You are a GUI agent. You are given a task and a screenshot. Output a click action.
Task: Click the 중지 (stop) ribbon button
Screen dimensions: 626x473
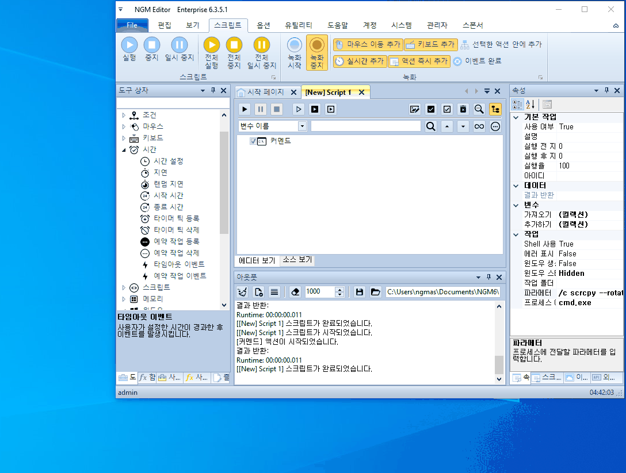152,49
